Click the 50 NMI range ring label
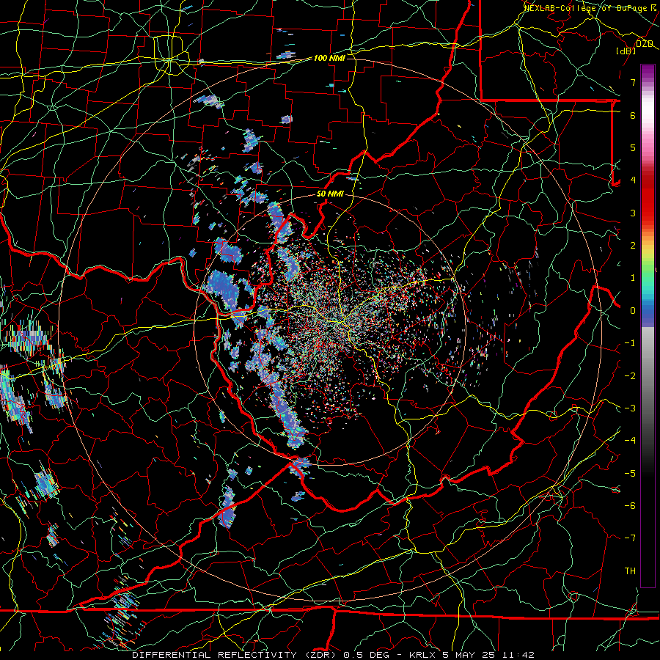 click(x=330, y=194)
